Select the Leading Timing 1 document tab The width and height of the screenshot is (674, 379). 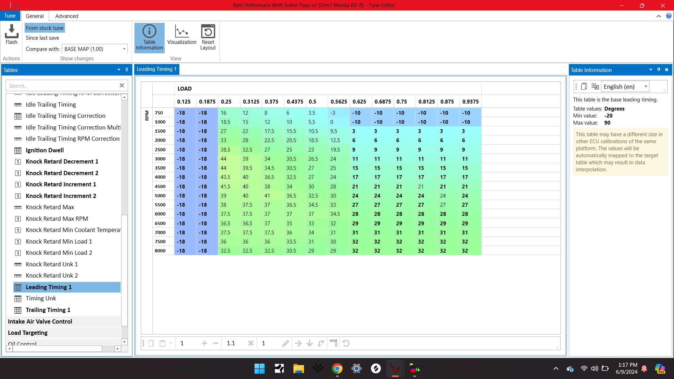click(157, 69)
